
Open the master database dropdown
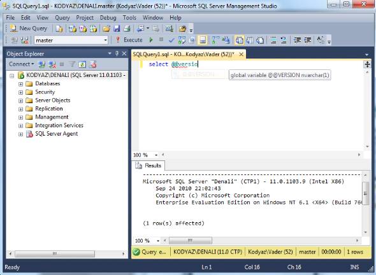point(105,40)
